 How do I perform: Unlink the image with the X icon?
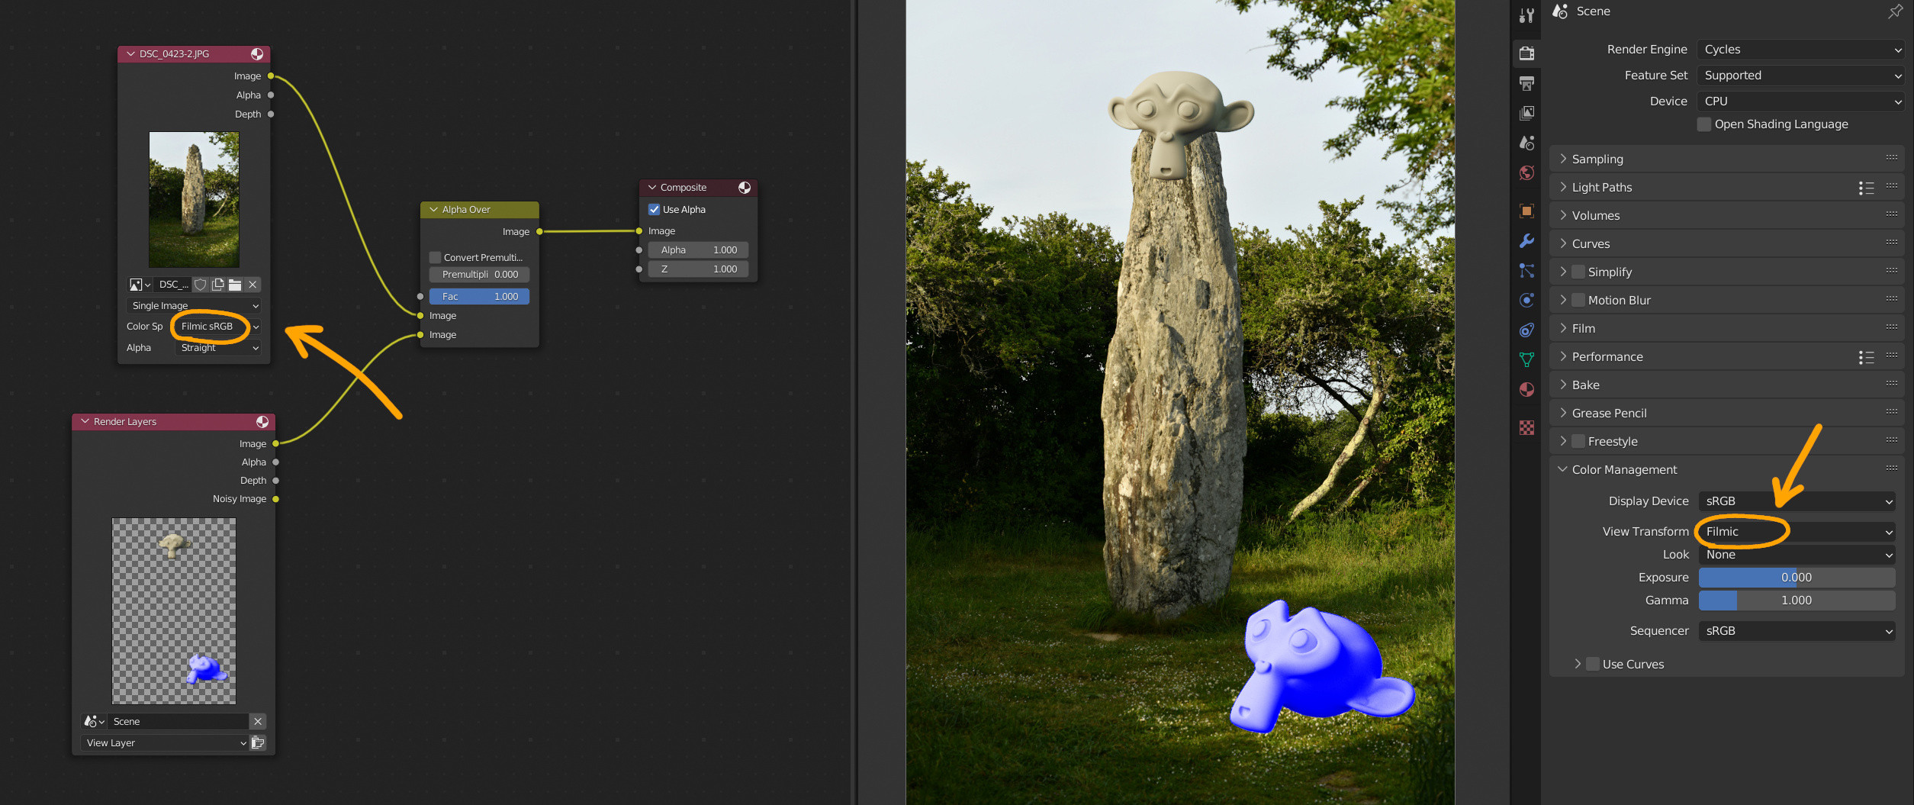[x=253, y=285]
